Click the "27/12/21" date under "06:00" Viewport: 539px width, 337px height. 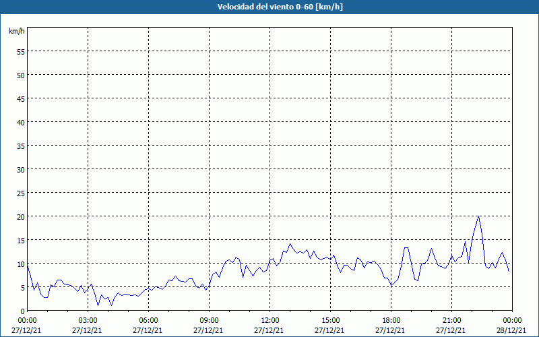(148, 330)
